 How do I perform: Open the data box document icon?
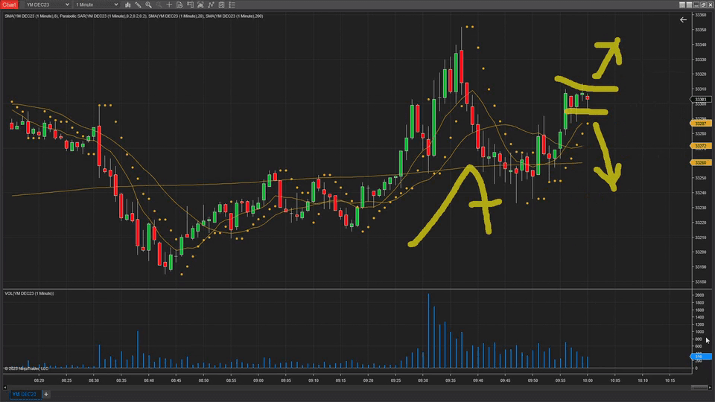[179, 4]
